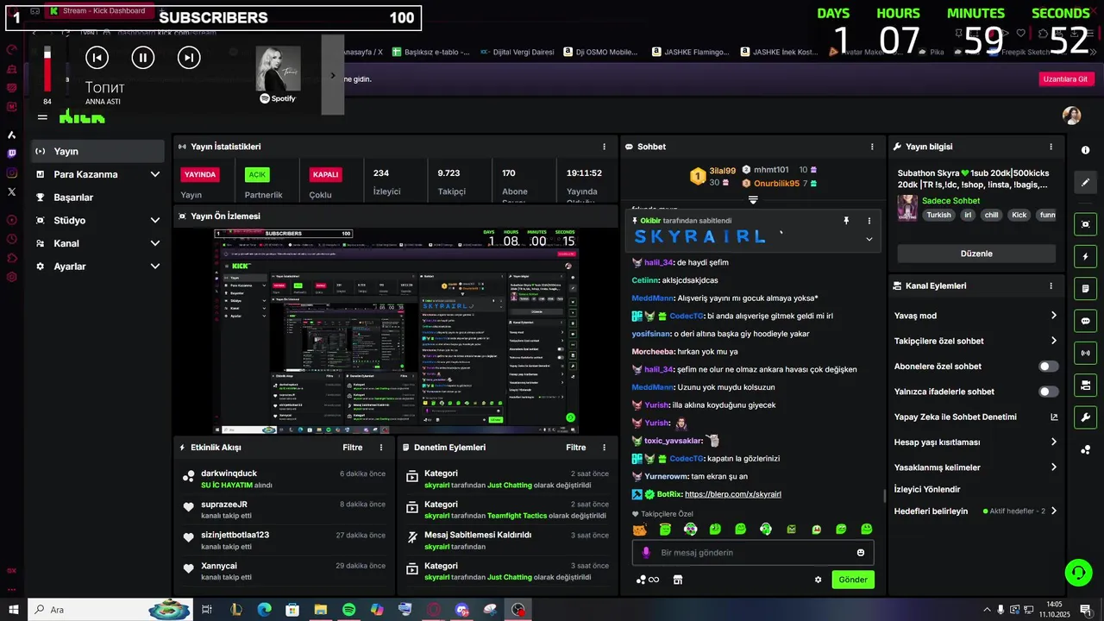Click the lightning bolt icon in right sidebar
The width and height of the screenshot is (1104, 621).
tap(1085, 257)
